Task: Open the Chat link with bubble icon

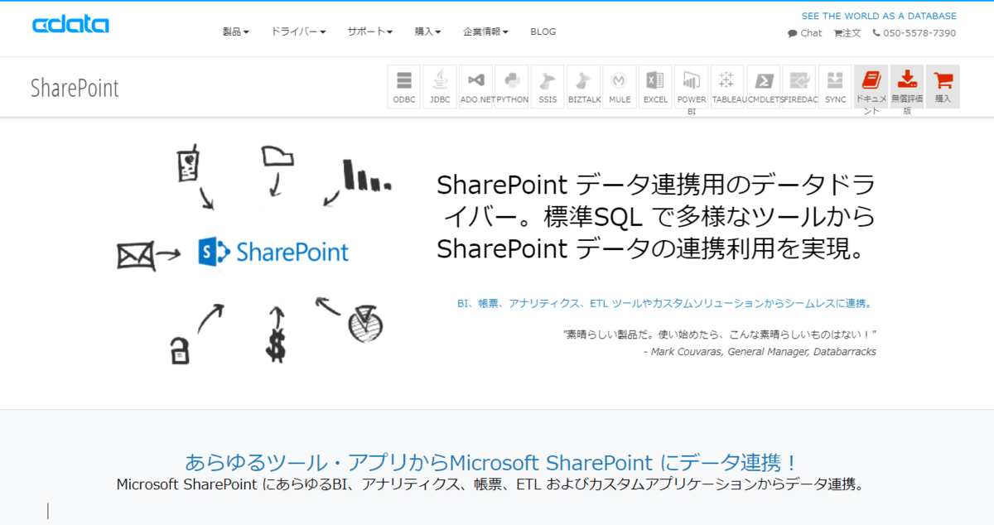Action: click(x=805, y=33)
